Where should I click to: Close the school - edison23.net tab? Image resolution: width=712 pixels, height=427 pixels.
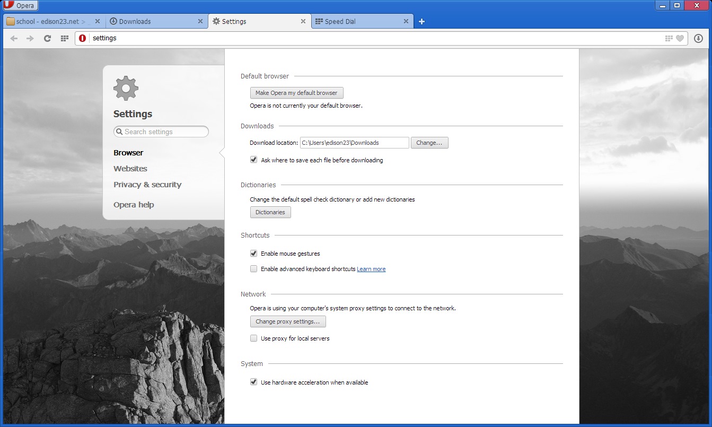click(98, 21)
